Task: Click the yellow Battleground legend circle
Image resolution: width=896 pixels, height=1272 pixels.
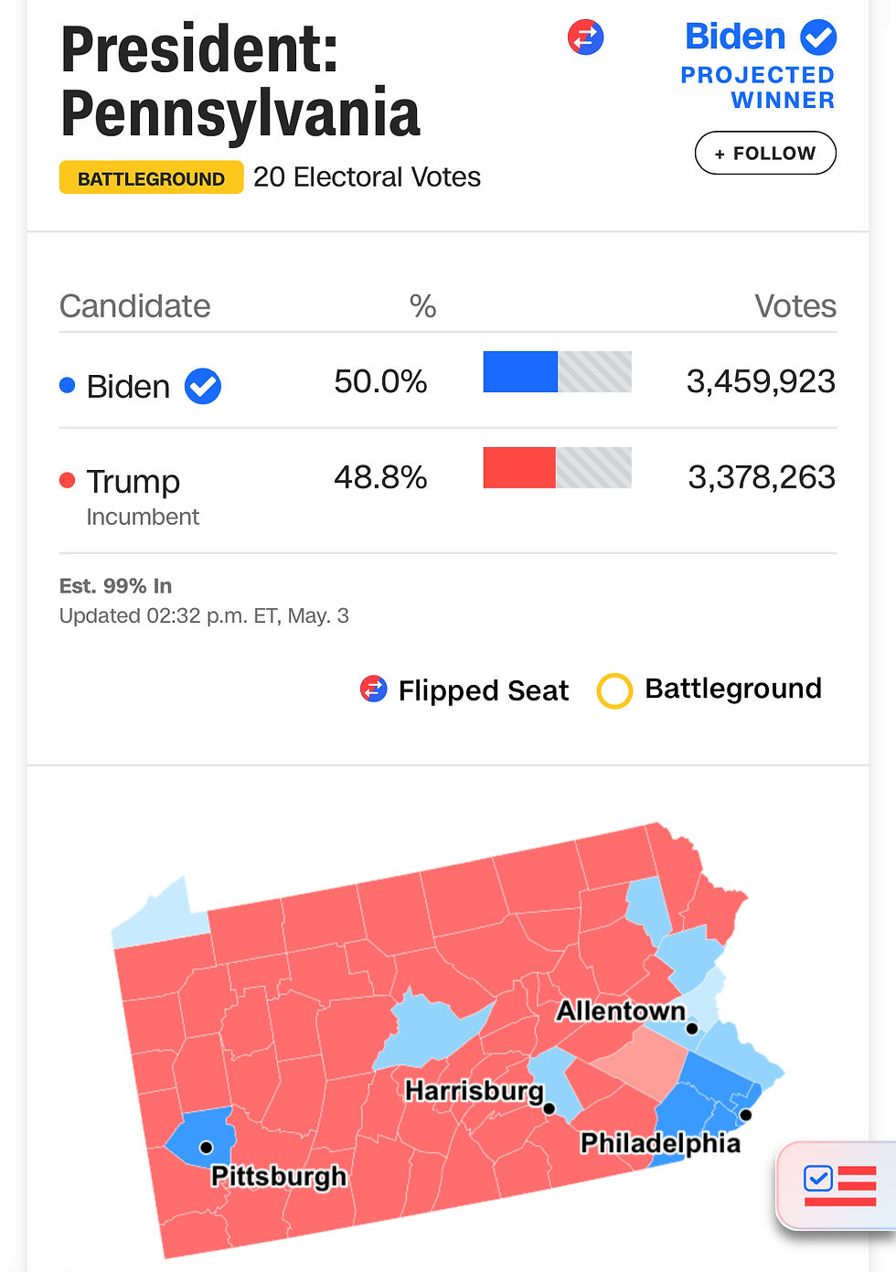Action: [614, 690]
